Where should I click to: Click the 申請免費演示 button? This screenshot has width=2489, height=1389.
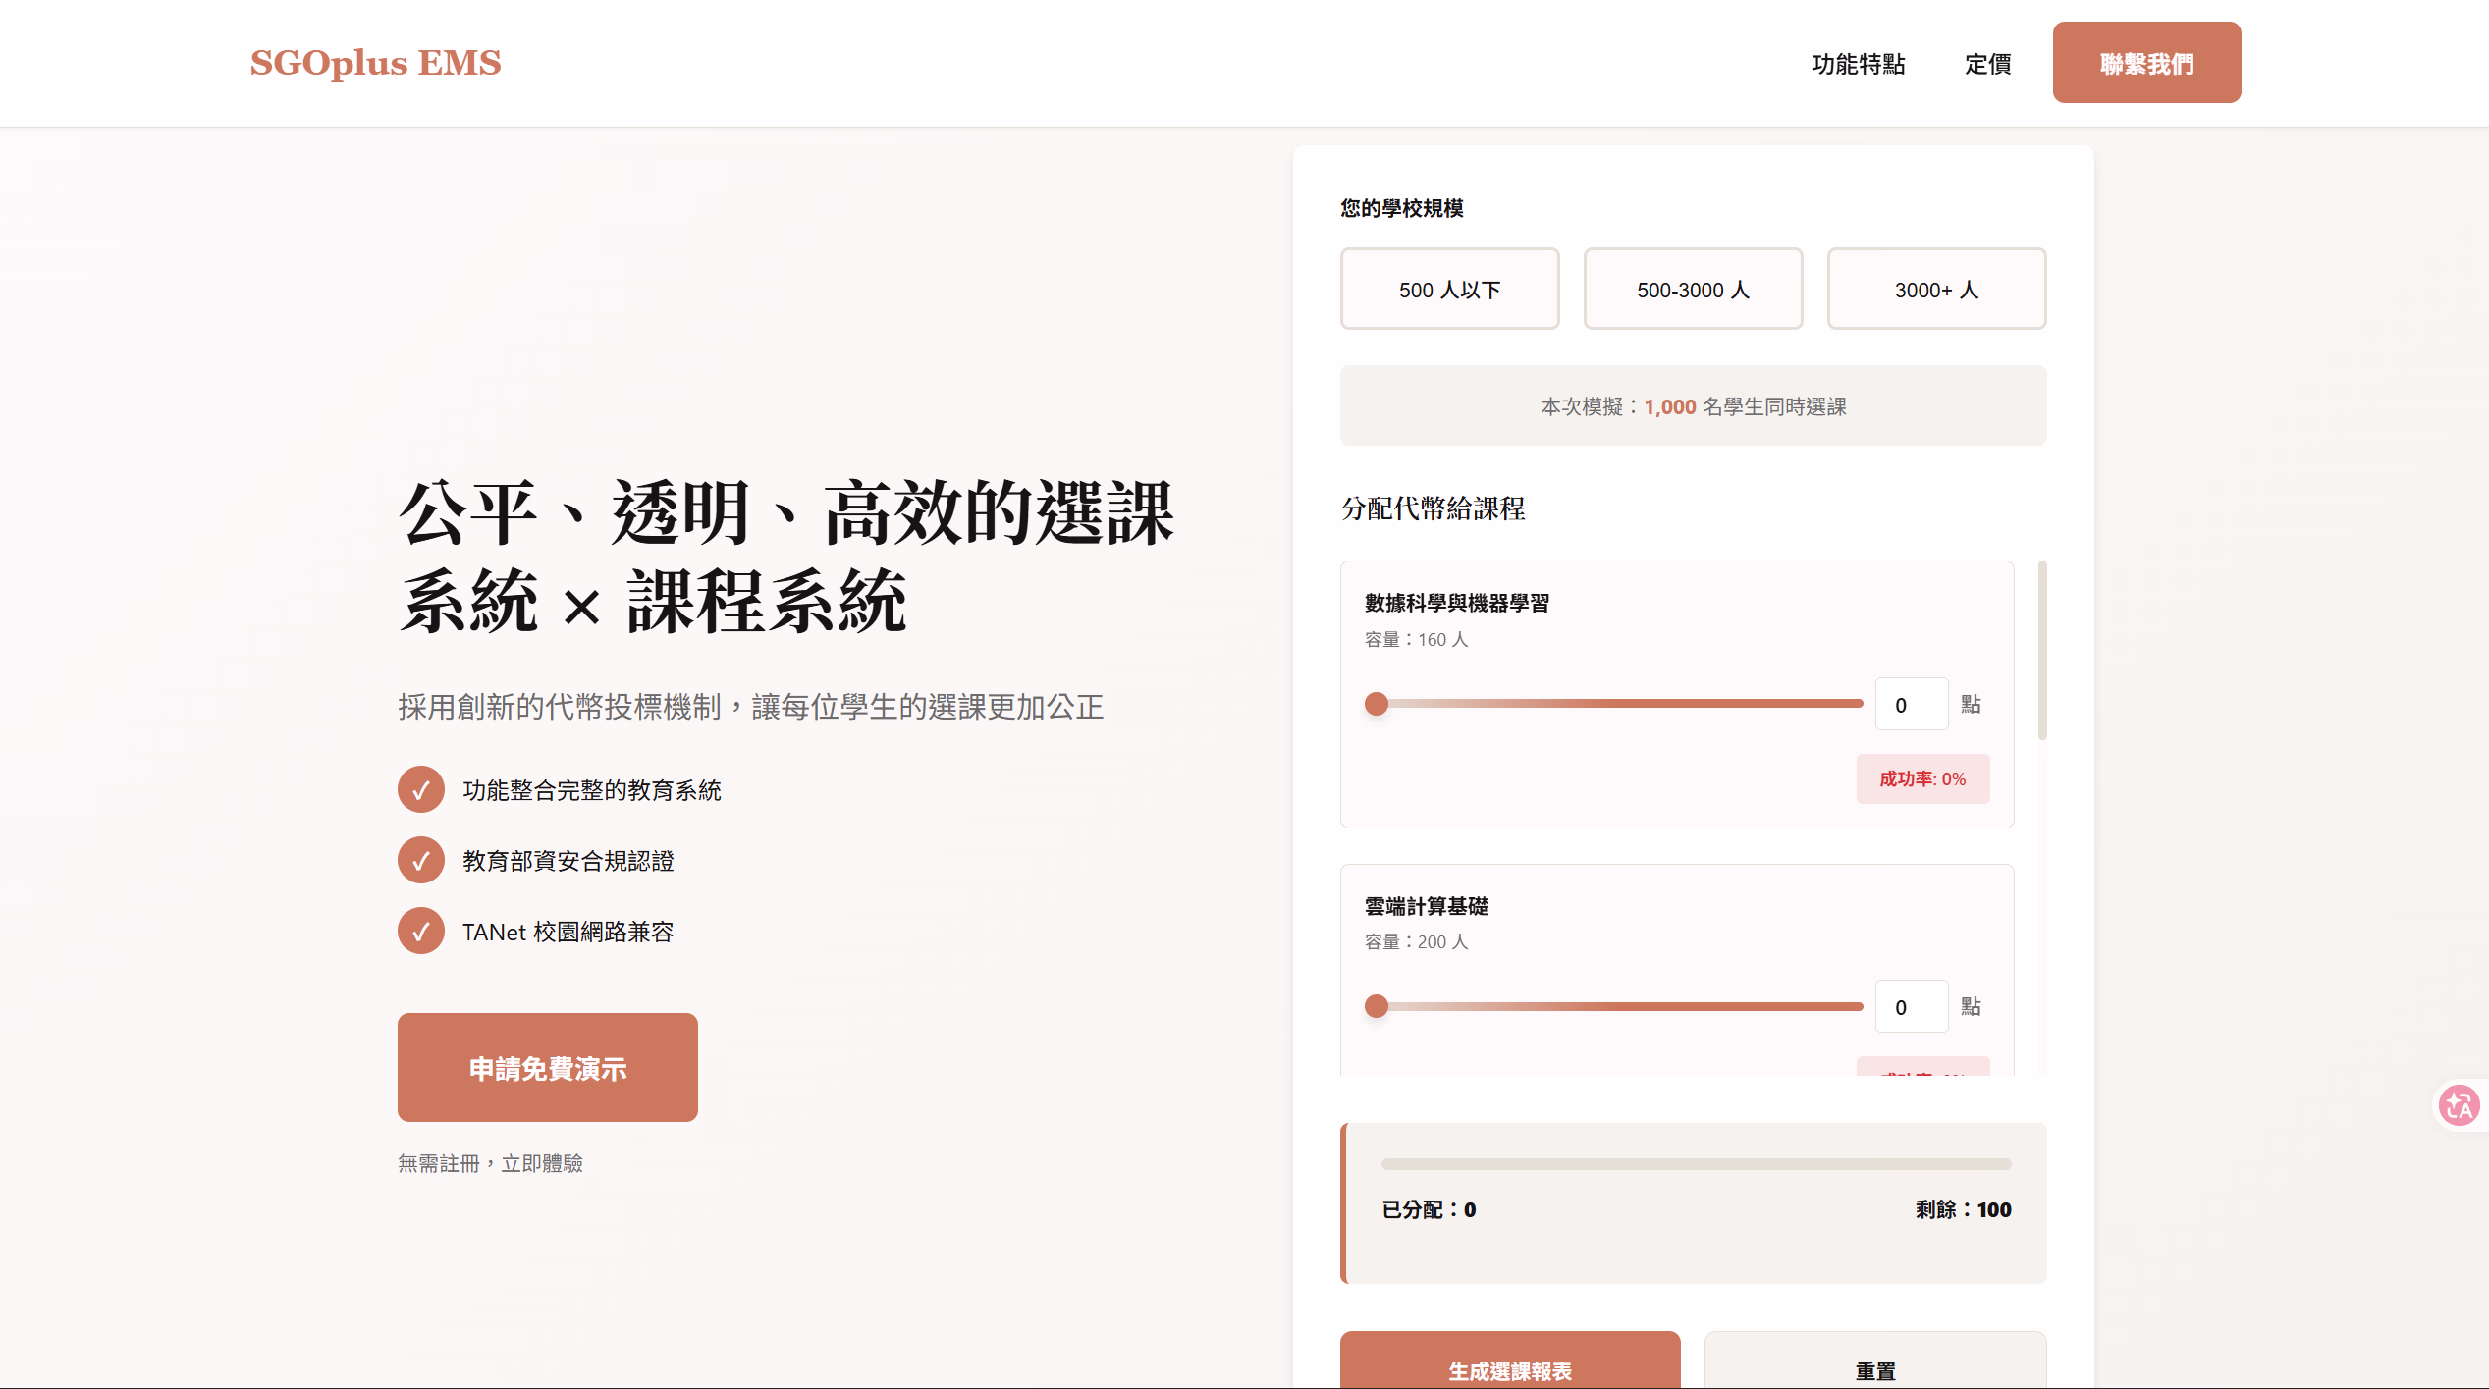[548, 1068]
